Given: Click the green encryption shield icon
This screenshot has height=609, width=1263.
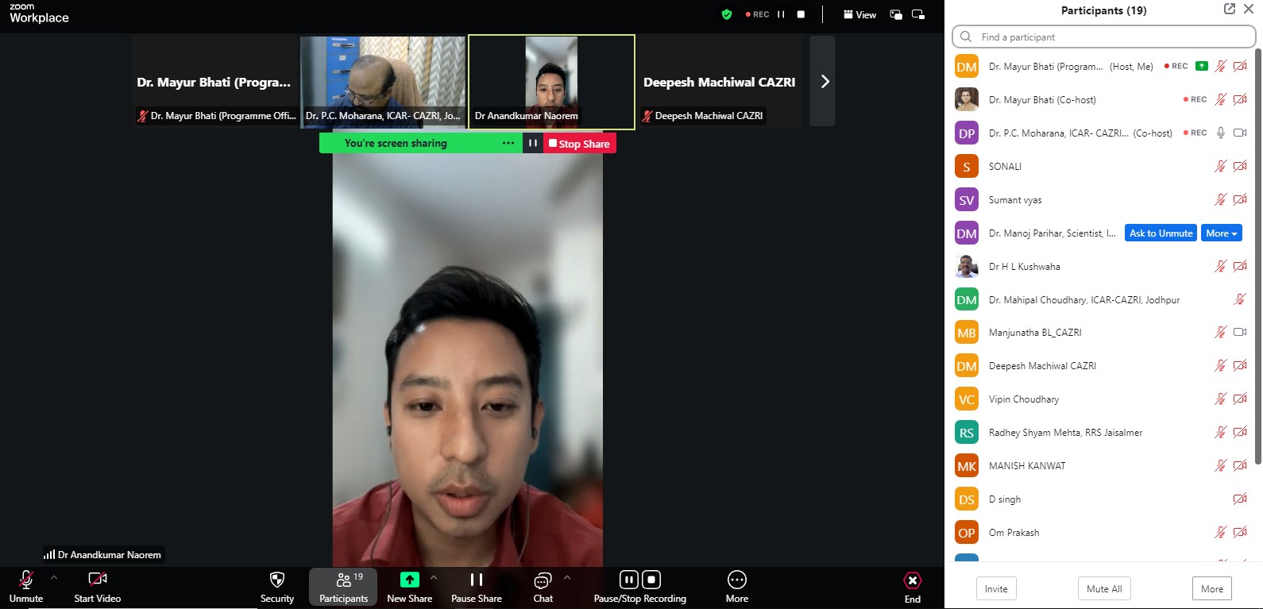Looking at the screenshot, I should click(x=727, y=14).
